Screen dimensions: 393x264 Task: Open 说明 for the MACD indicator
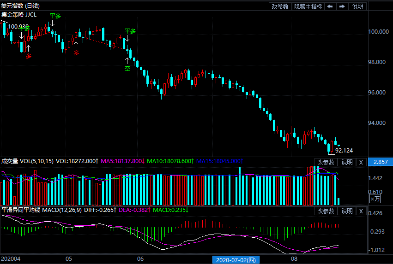pos(347,211)
